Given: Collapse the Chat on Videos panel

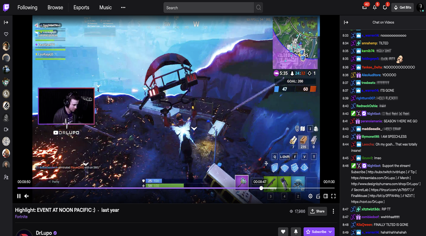Looking at the screenshot, I should [346, 22].
